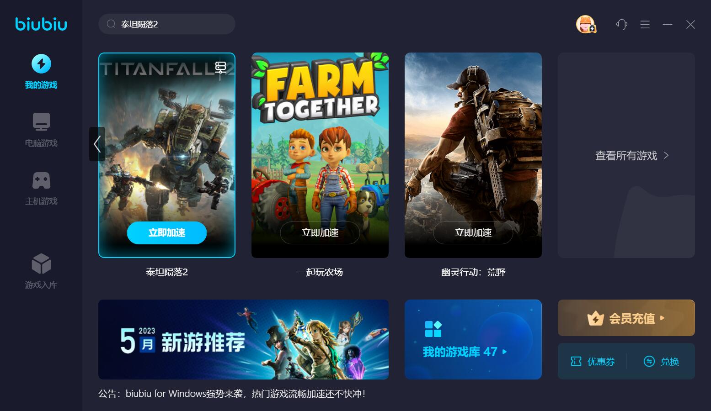The image size is (711, 411).
Task: Click the user avatar icon
Action: click(x=585, y=24)
